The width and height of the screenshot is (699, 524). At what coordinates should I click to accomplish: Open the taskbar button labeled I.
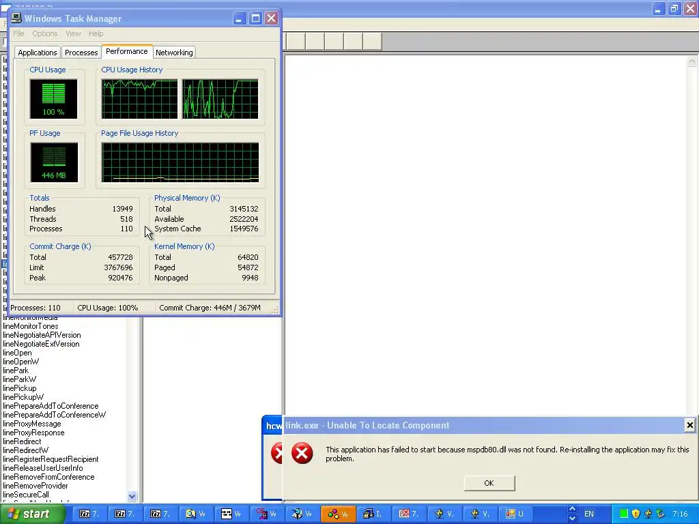(373, 514)
